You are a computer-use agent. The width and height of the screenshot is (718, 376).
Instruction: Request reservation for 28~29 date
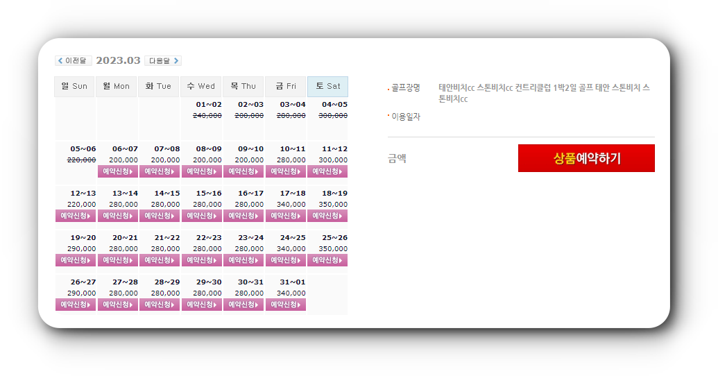coord(160,305)
